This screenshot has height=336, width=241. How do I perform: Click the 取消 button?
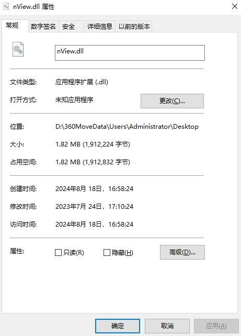click(167, 326)
